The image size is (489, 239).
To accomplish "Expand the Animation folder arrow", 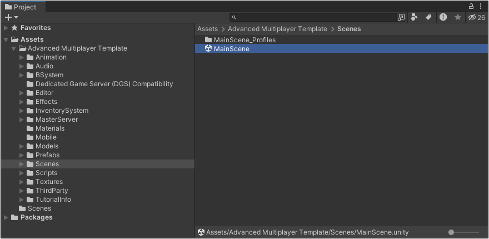I will tap(22, 57).
